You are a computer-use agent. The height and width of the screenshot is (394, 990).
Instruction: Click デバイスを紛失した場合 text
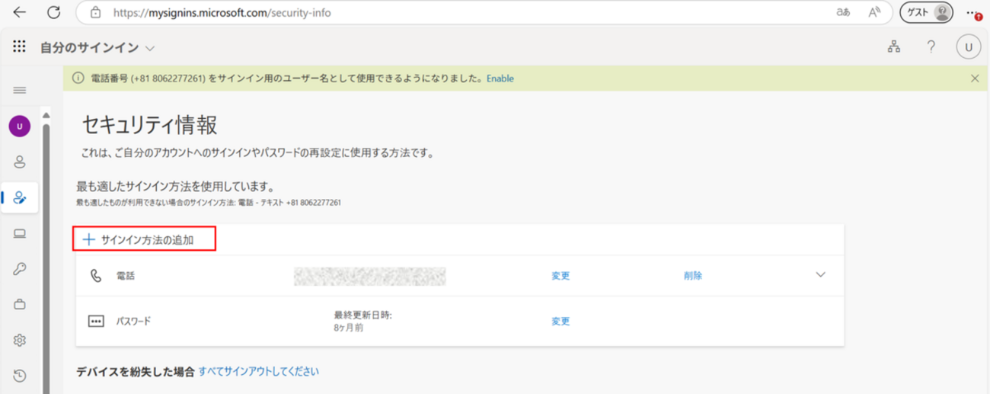pos(136,372)
